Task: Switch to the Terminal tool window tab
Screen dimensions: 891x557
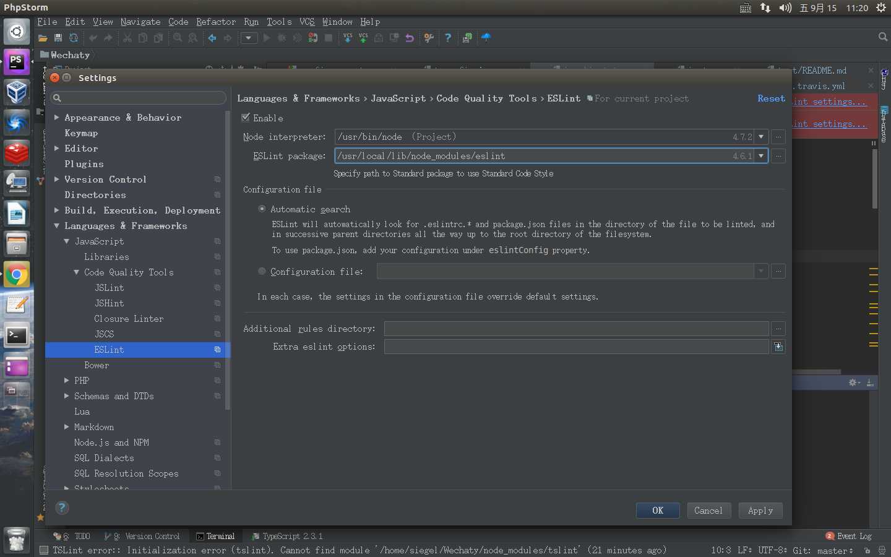Action: 215,537
